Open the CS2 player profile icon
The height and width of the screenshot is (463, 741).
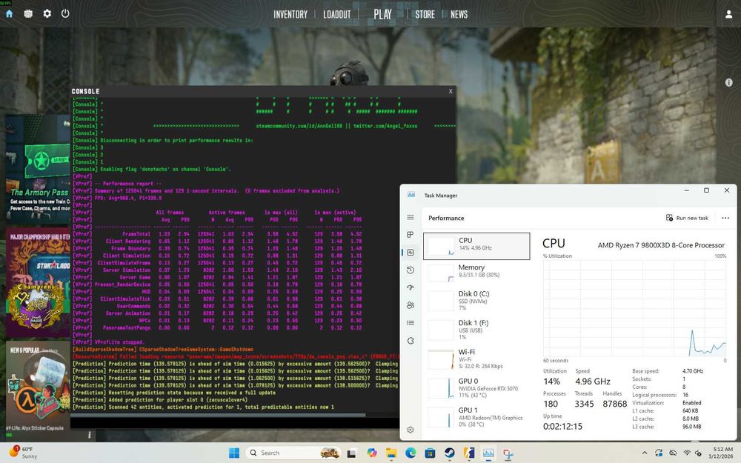(728, 14)
